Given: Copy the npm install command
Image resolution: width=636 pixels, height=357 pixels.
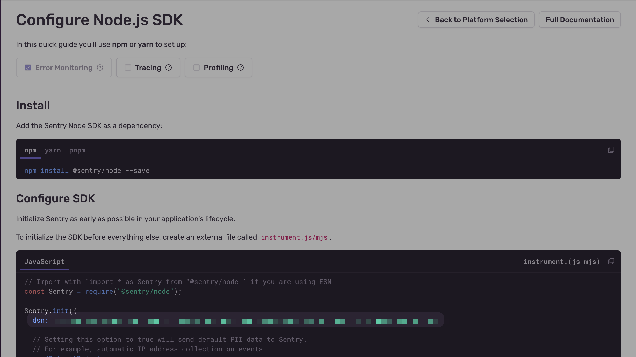Looking at the screenshot, I should pos(611,150).
